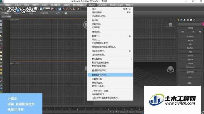
Task: Open 渲染消息窗口 menu entry
Action: pyautogui.click(x=110, y=94)
